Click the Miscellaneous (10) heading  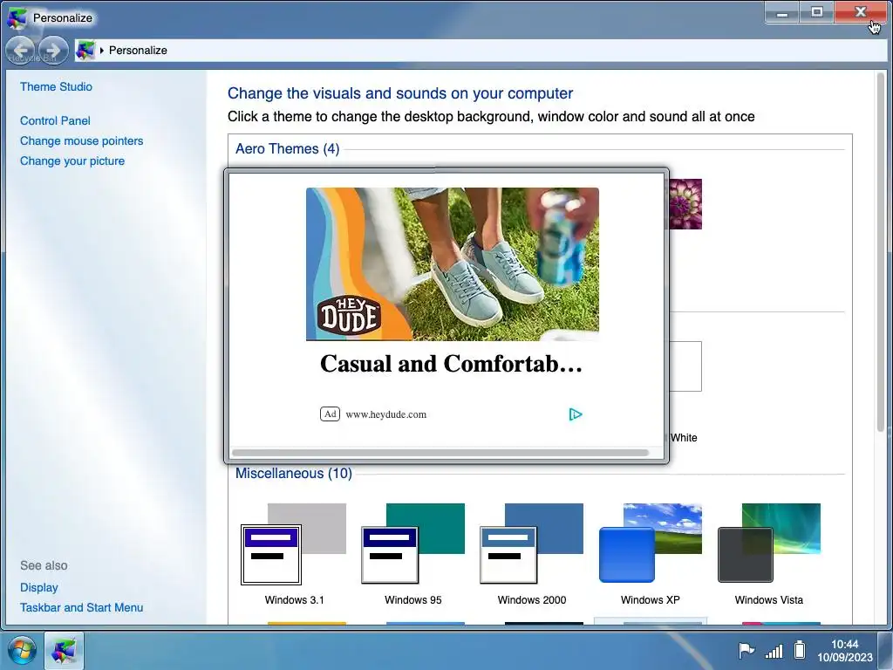click(x=293, y=474)
